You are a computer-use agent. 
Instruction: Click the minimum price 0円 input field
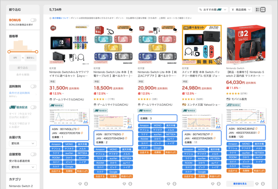click(15, 58)
